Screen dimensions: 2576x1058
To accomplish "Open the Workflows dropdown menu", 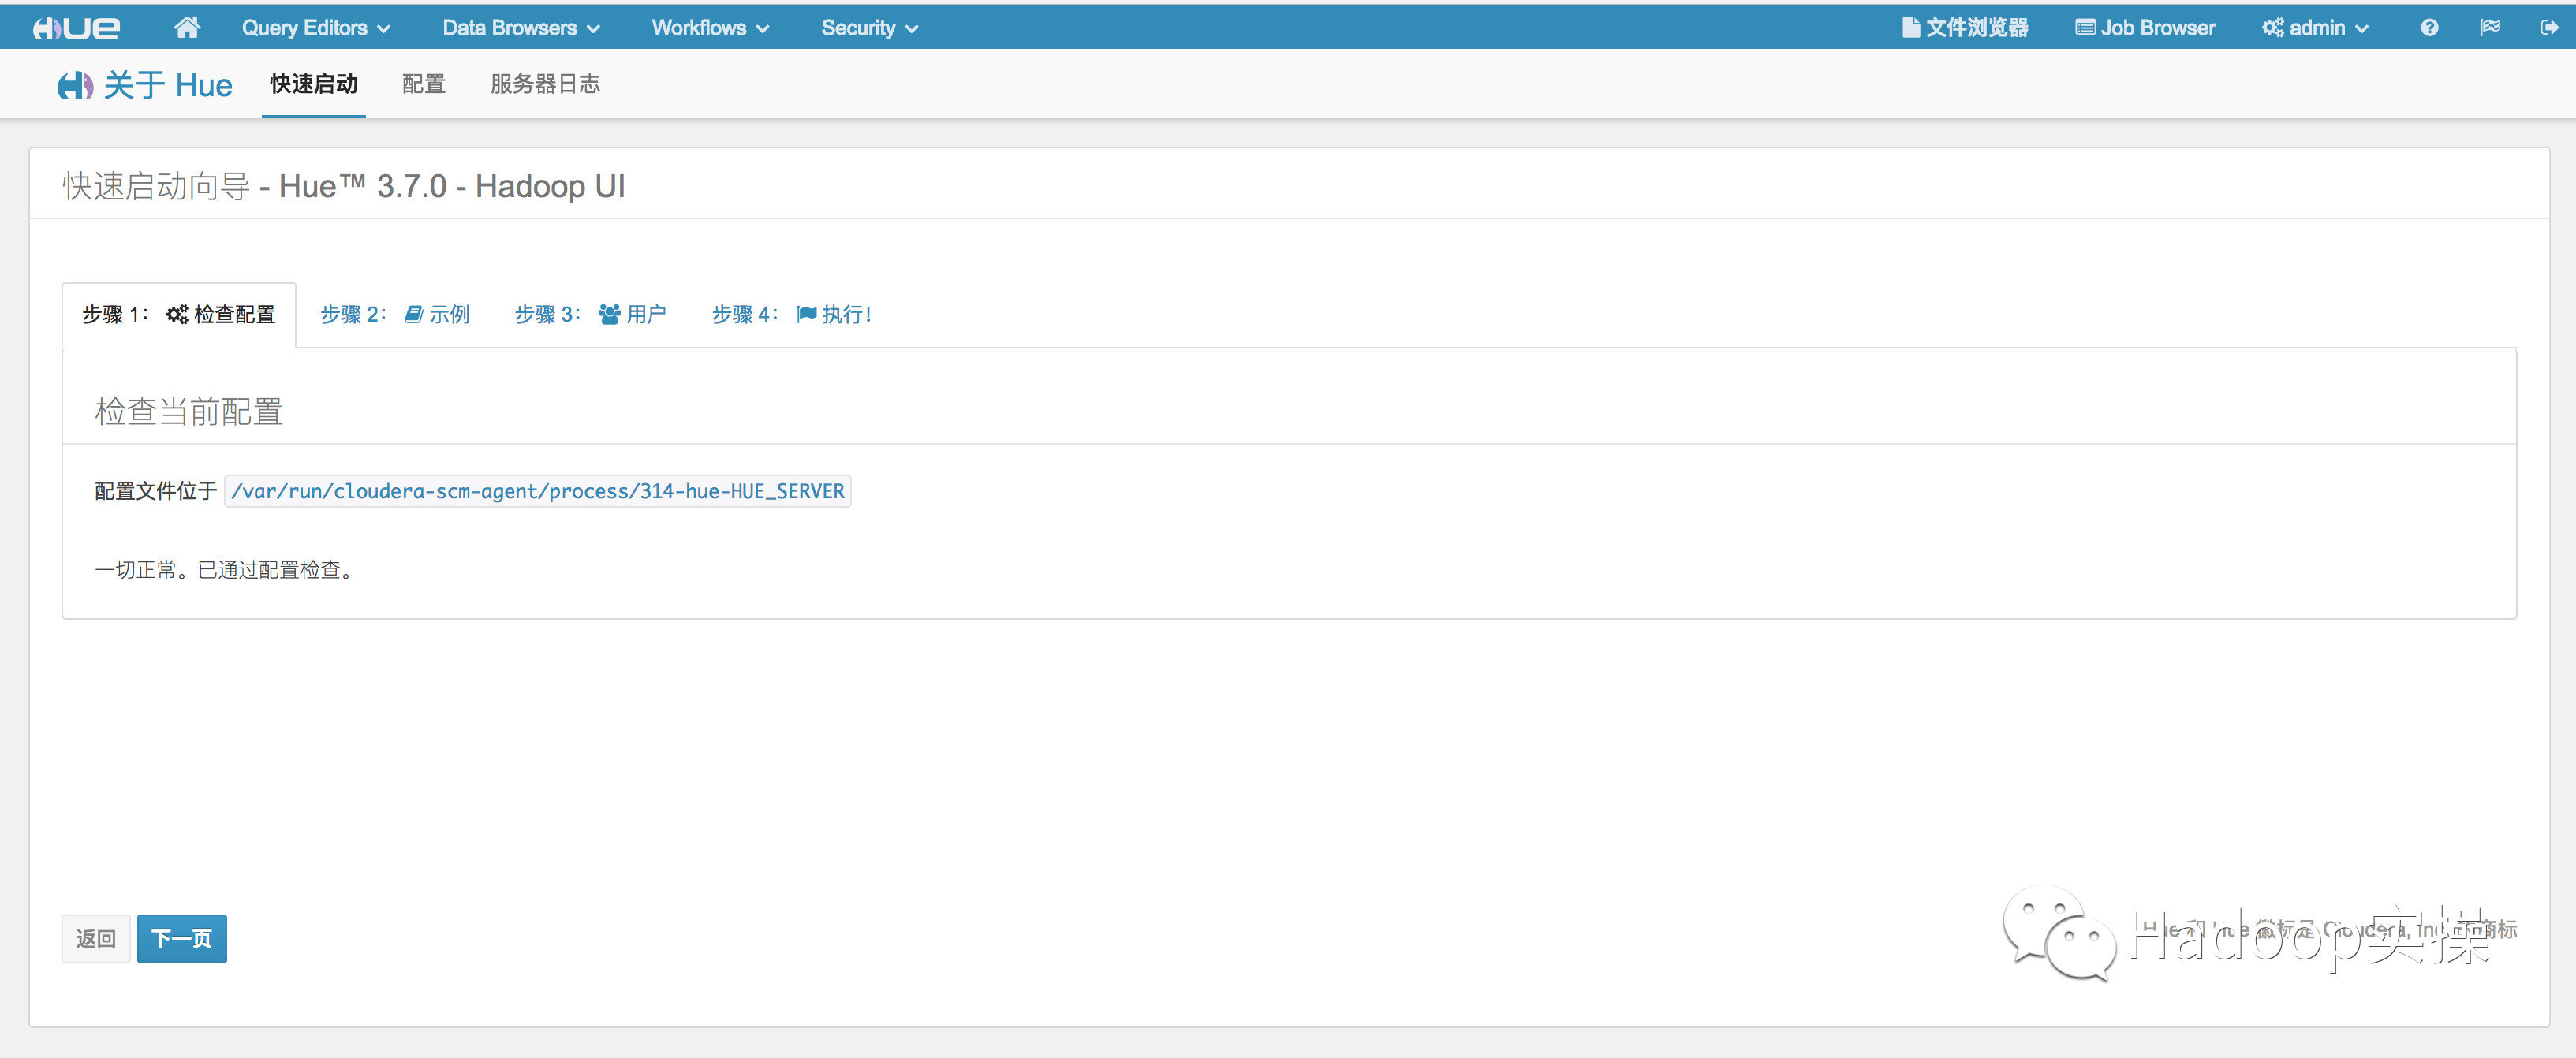I will [710, 28].
